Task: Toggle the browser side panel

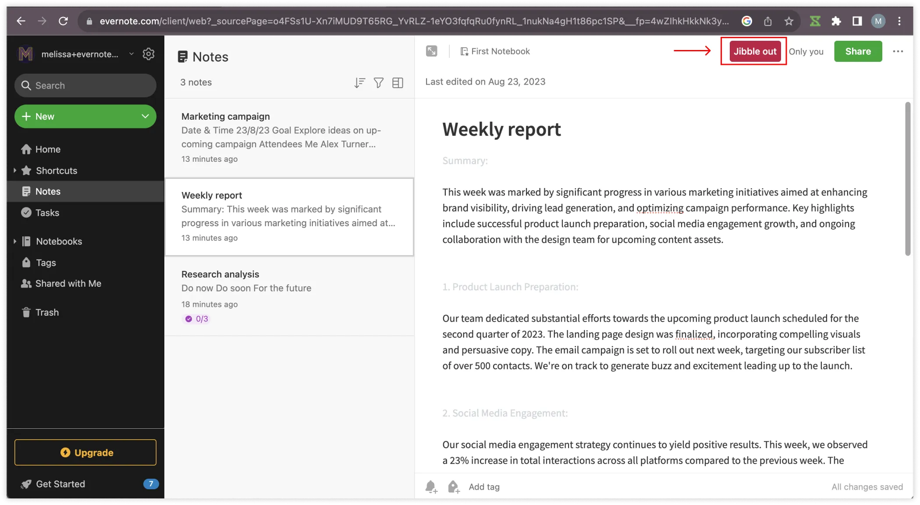Action: tap(857, 21)
